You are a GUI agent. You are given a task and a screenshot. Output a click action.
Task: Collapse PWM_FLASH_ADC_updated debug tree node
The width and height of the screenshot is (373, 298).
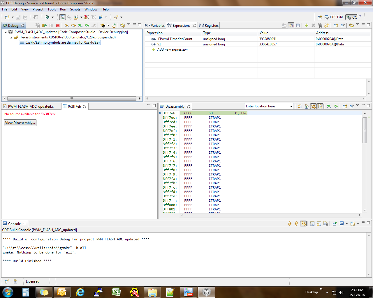coord(6,32)
